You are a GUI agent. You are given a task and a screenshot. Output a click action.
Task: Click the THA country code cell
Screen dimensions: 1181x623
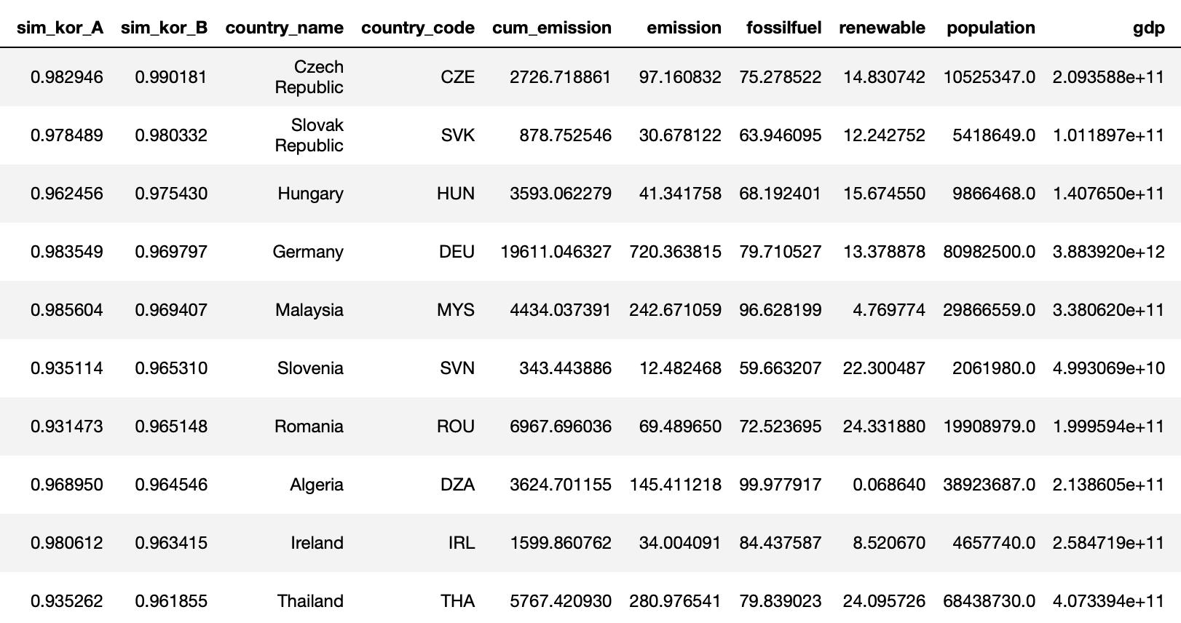tap(457, 601)
